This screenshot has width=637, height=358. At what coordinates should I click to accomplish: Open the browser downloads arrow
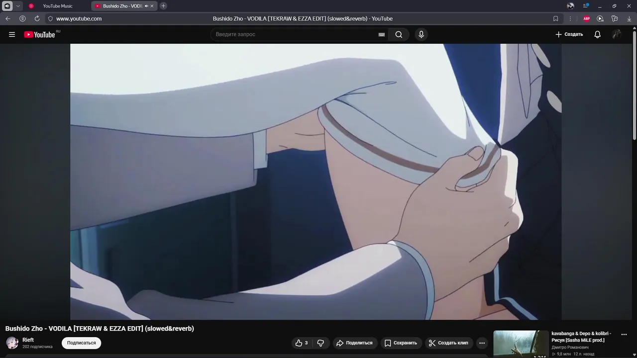(629, 18)
